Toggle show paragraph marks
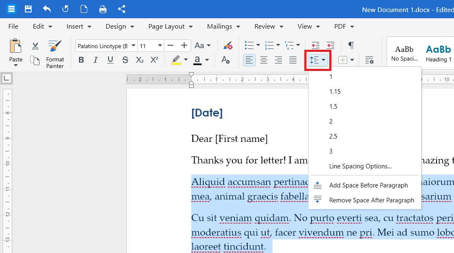The image size is (454, 253). [x=351, y=45]
